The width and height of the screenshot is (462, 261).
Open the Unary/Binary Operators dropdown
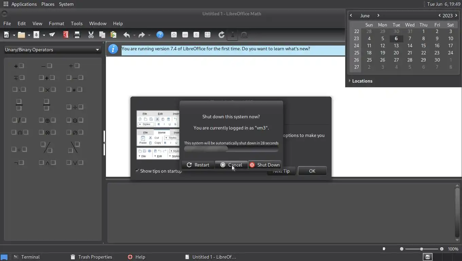[52, 50]
